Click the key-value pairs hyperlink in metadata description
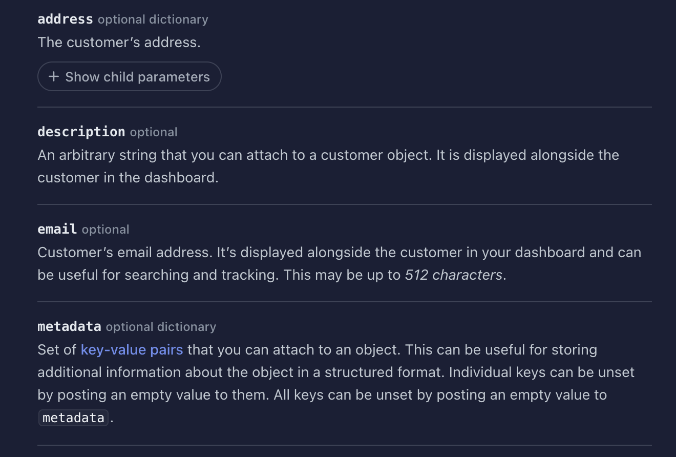The image size is (676, 457). point(132,349)
